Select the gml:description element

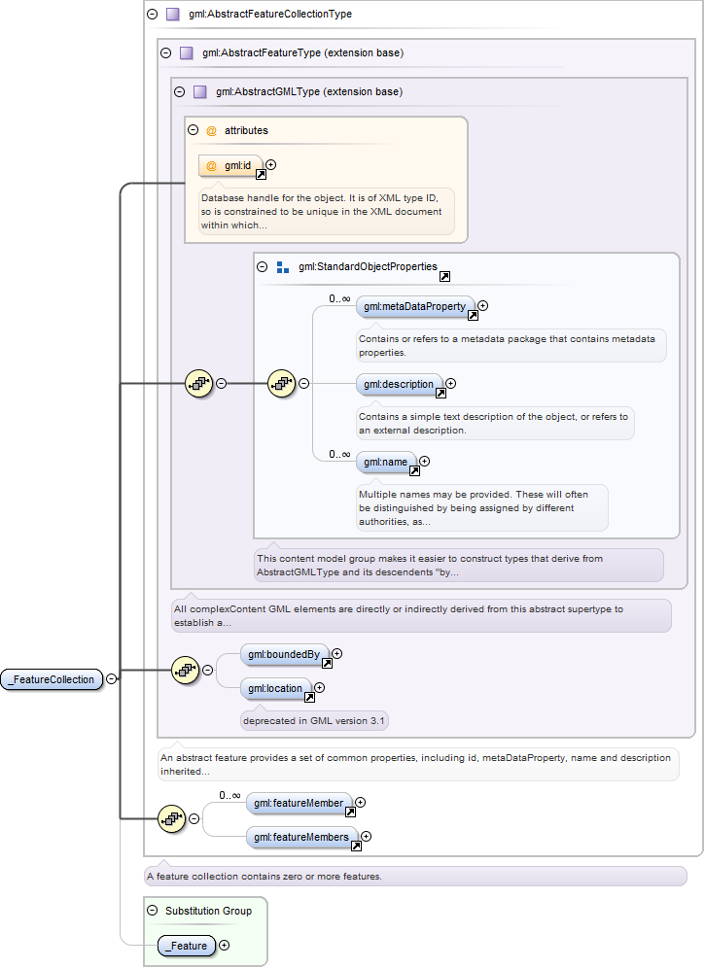click(x=399, y=384)
